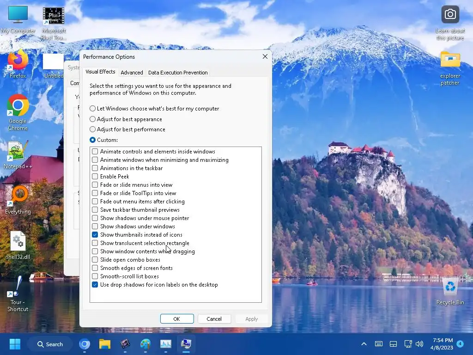Select Let Windows choose what's best option
This screenshot has width=473, height=355.
154,108
